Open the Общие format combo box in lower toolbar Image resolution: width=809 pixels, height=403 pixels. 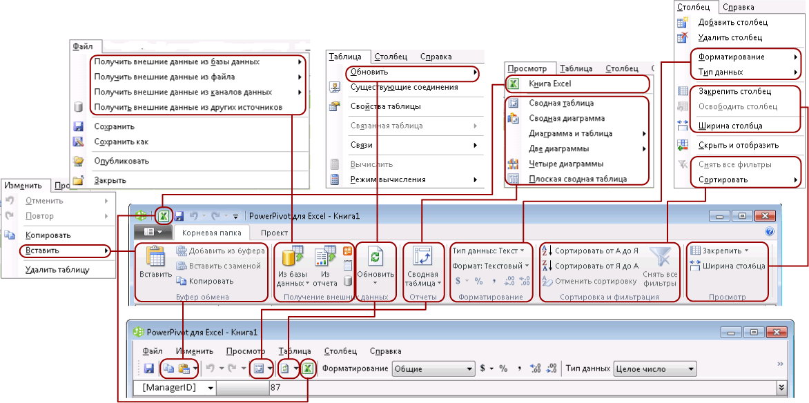point(433,369)
